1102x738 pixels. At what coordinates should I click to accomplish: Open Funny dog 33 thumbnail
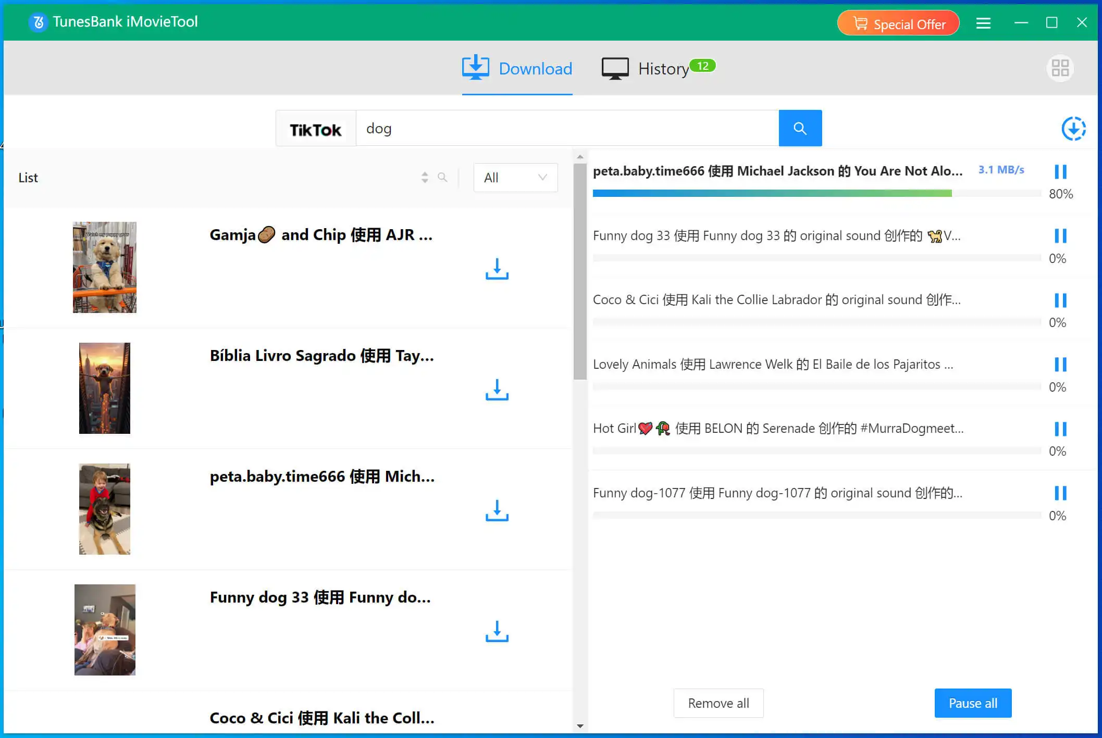pos(104,630)
